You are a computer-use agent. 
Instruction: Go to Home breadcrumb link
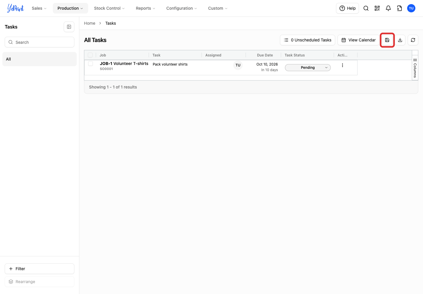[90, 23]
